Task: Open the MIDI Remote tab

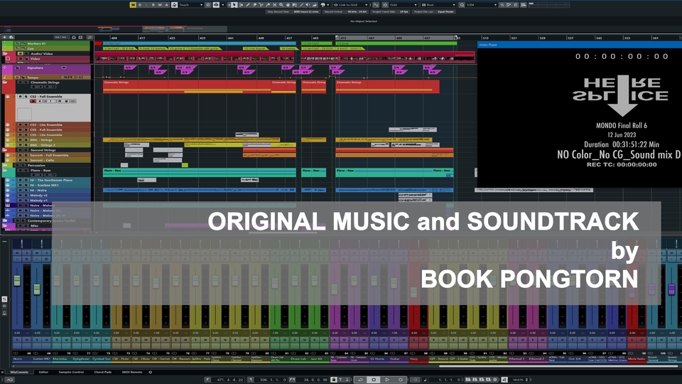Action: tap(132, 372)
